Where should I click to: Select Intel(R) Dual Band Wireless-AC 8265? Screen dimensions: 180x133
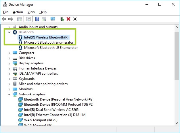[51, 110]
